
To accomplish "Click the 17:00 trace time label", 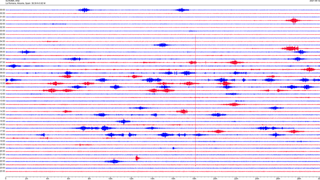I will tap(2, 128).
